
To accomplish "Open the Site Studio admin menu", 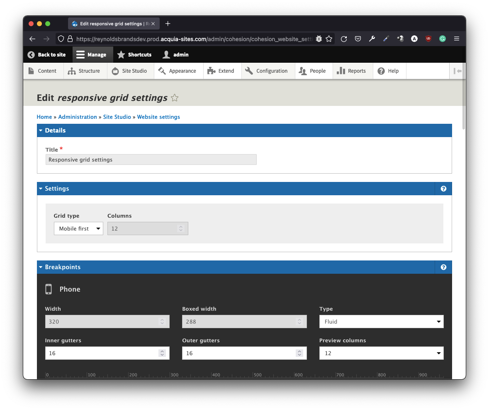I will coord(129,71).
